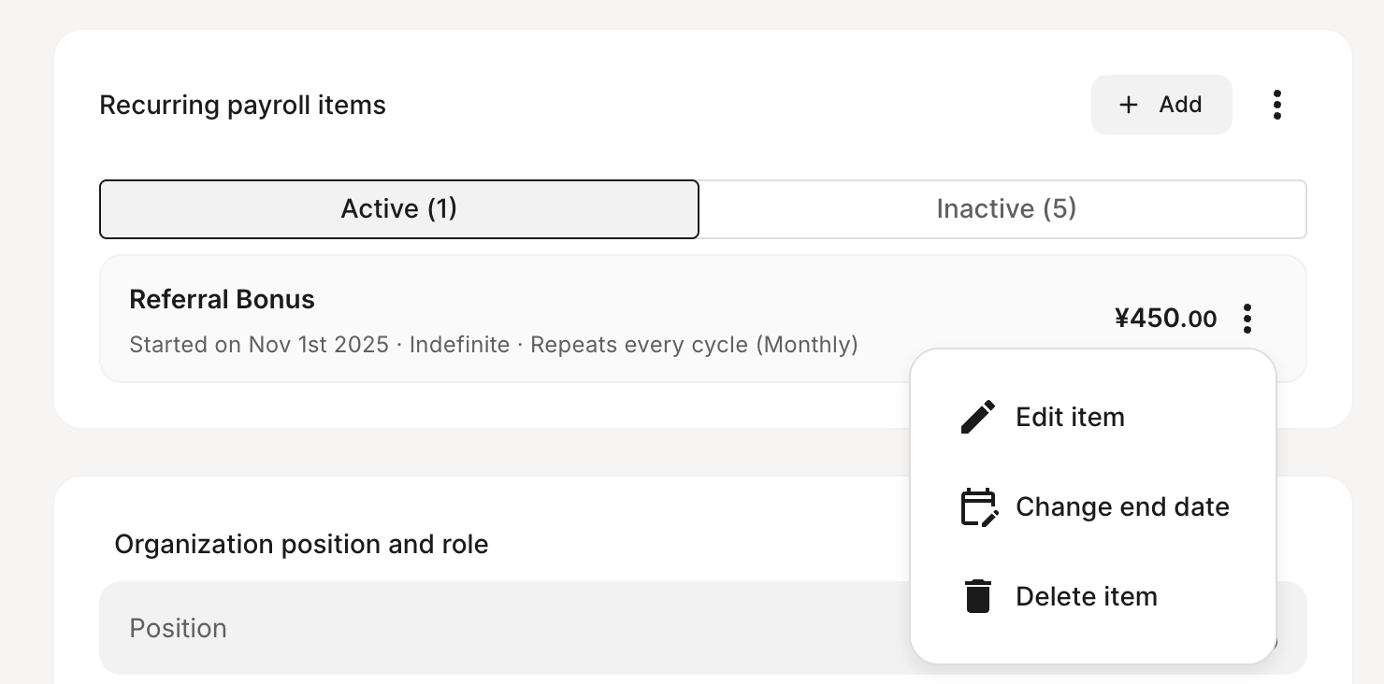This screenshot has width=1384, height=684.
Task: Click the Recurring payroll items heading
Action: tap(243, 105)
